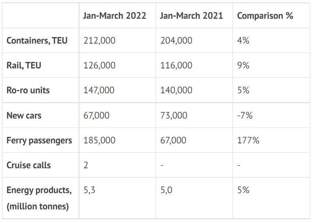The image size is (312, 222).
Task: Select the "Containers, TEU" row label
Action: click(37, 40)
